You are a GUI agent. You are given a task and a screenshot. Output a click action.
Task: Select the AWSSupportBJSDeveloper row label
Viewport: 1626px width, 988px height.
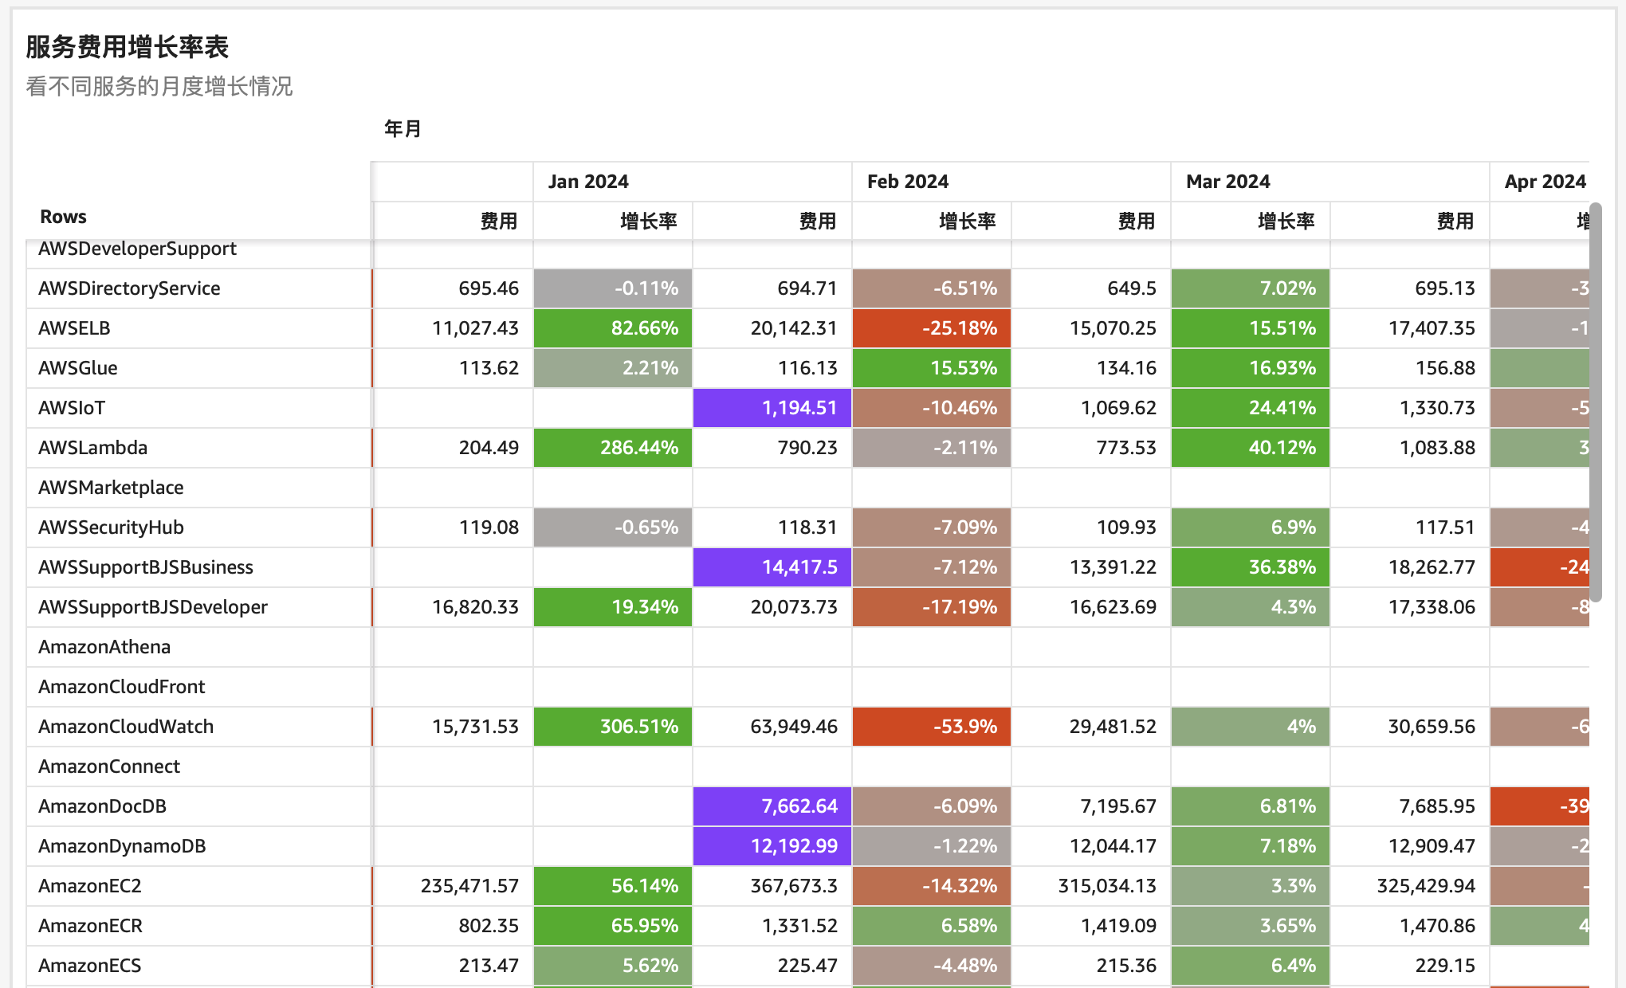pos(153,607)
